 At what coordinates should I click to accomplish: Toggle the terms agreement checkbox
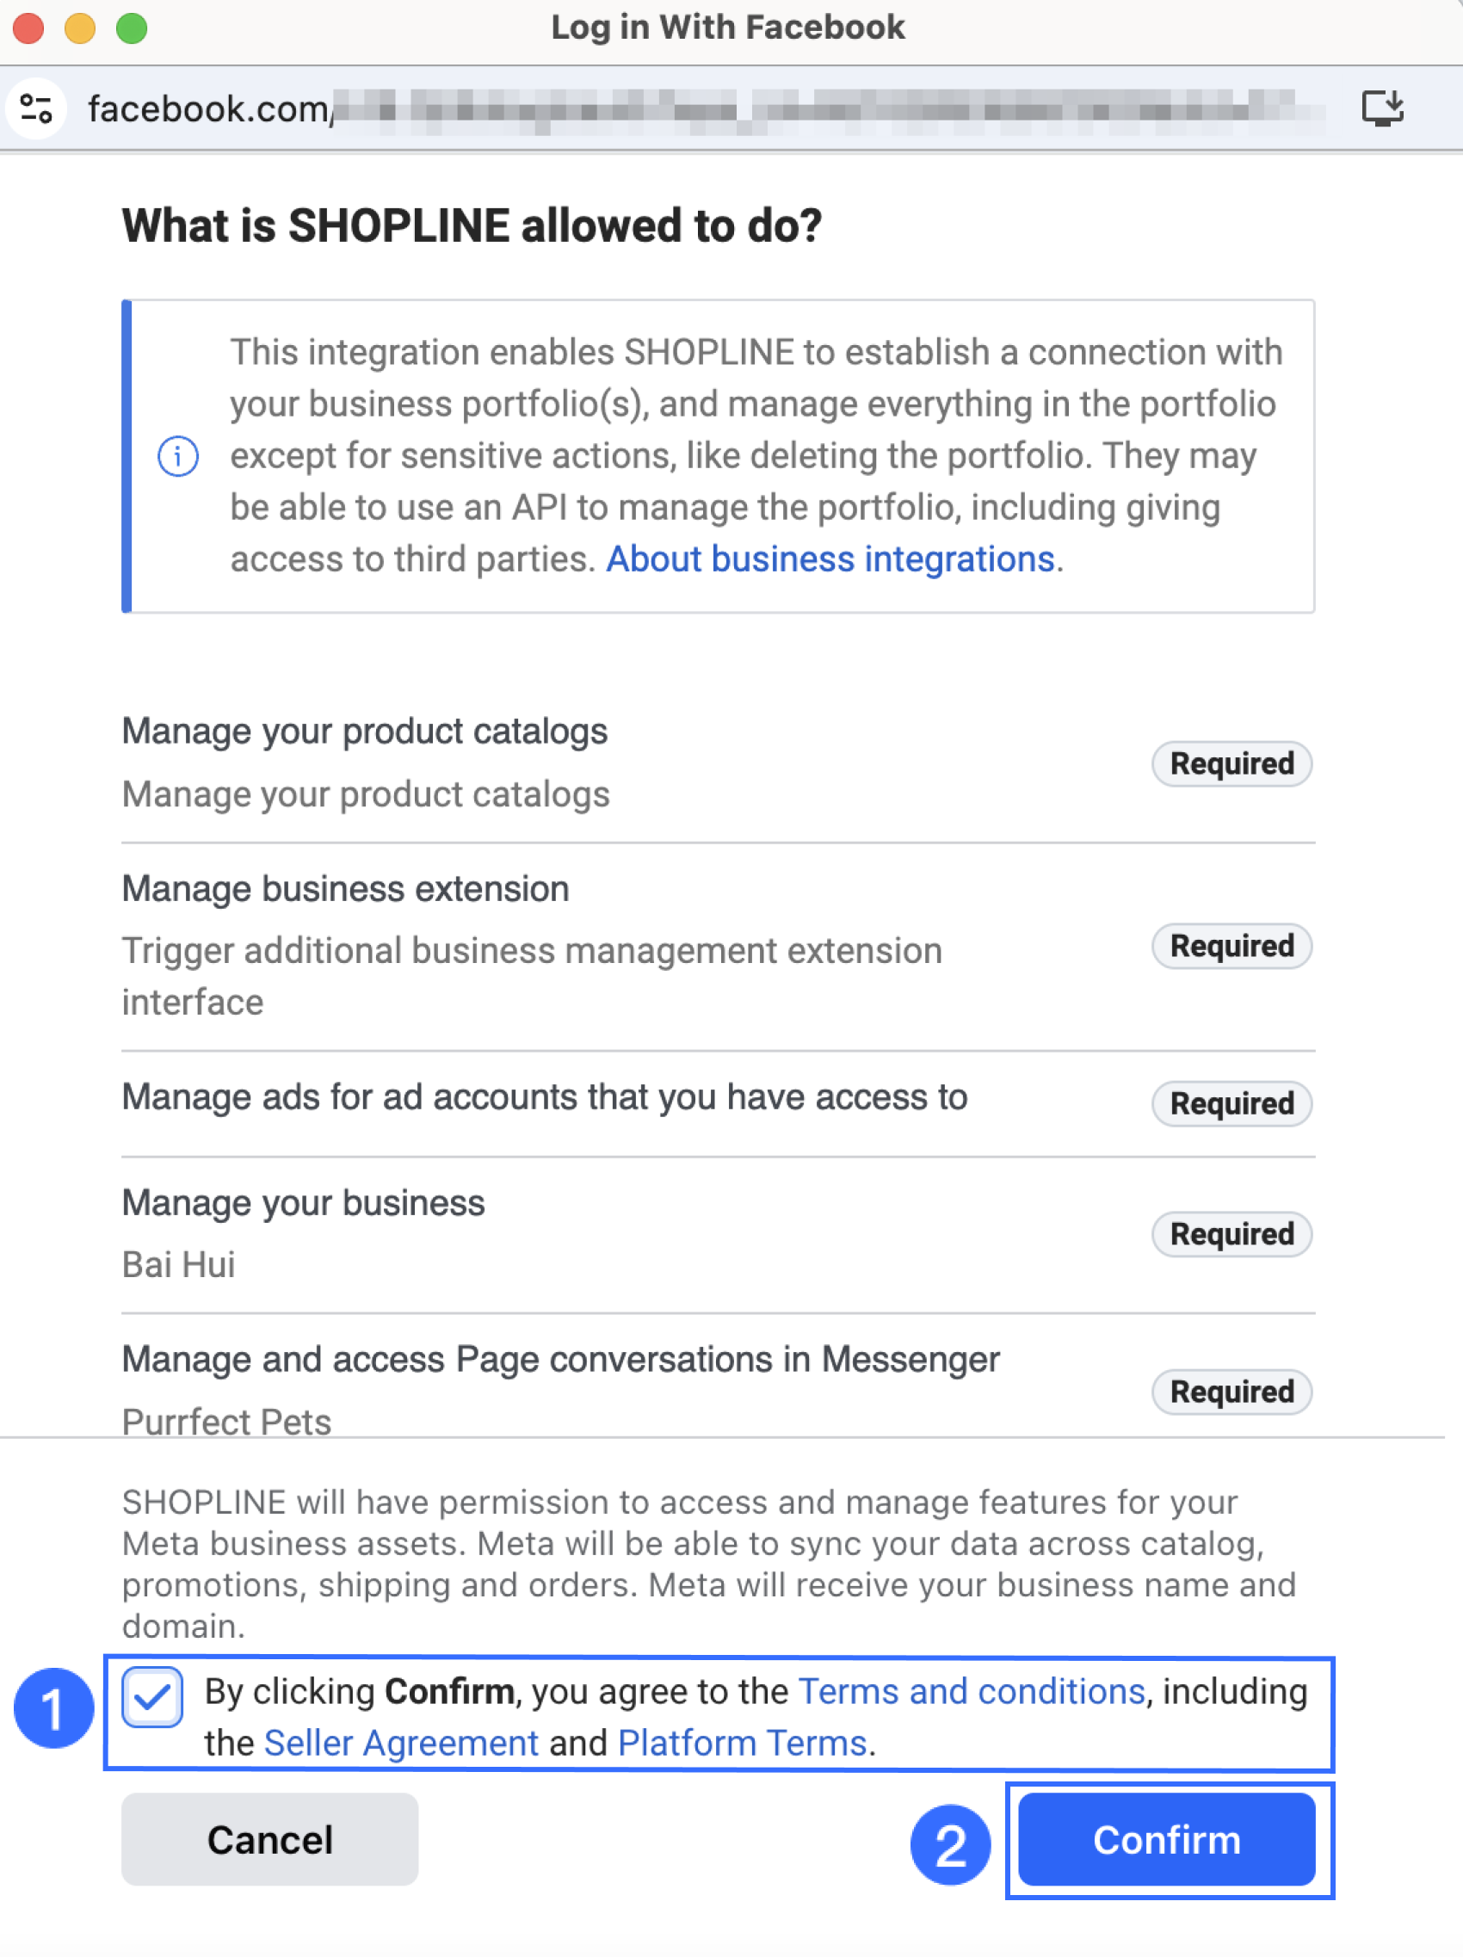coord(153,1696)
